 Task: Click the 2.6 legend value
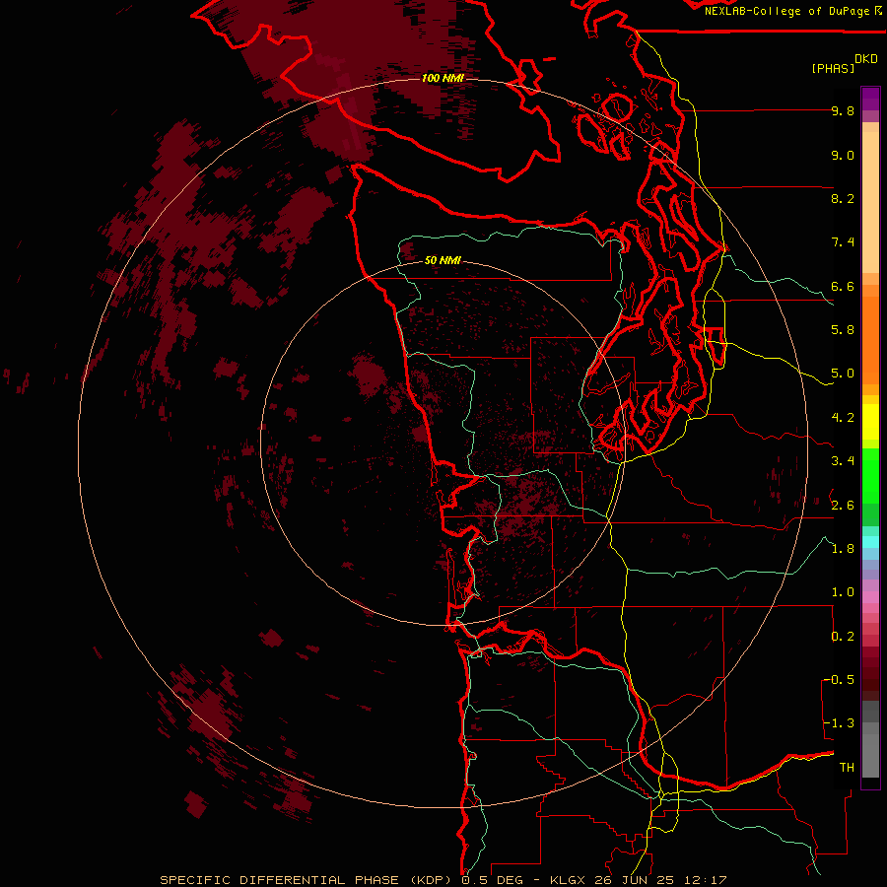click(843, 506)
